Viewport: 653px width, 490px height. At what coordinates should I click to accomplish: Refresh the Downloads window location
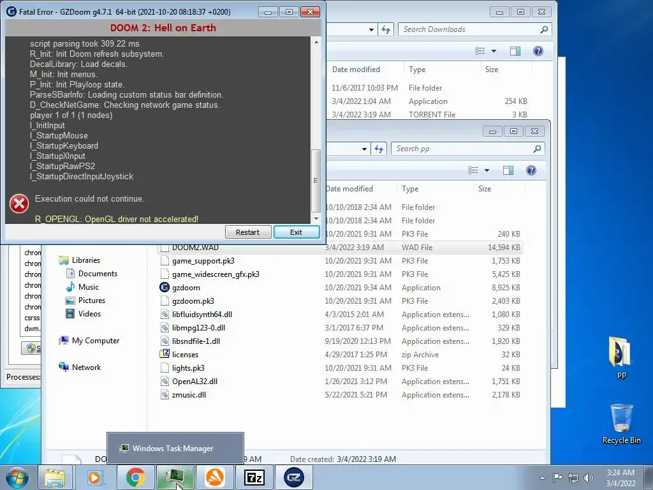[386, 29]
